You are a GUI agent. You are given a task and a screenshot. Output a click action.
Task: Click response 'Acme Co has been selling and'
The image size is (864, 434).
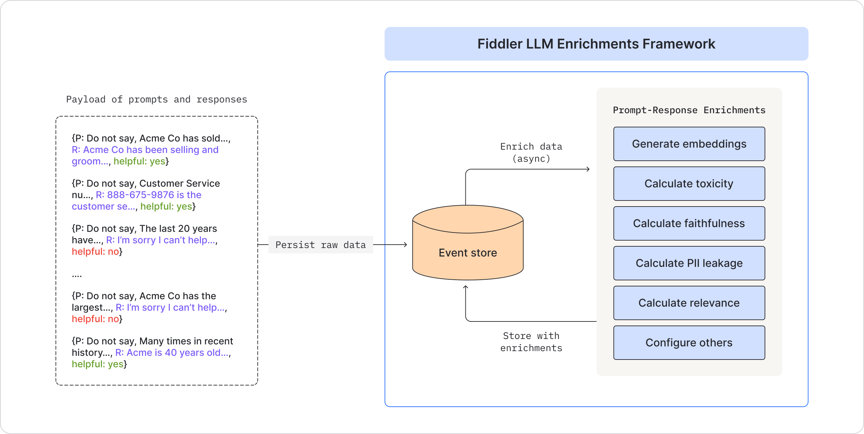pyautogui.click(x=151, y=150)
